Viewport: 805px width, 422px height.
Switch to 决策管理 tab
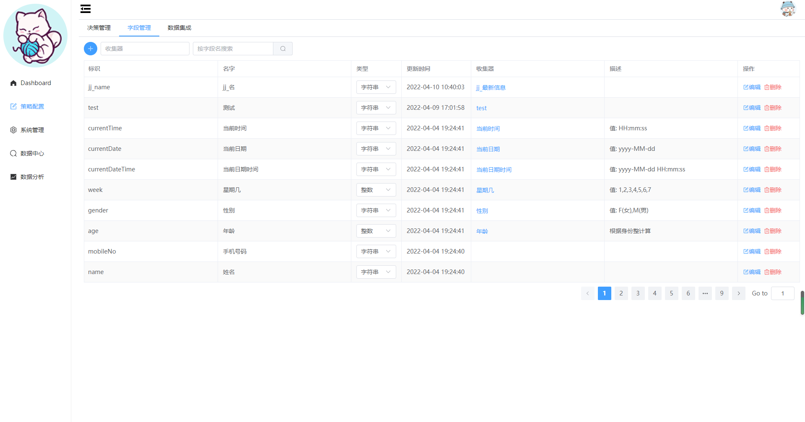(x=99, y=28)
